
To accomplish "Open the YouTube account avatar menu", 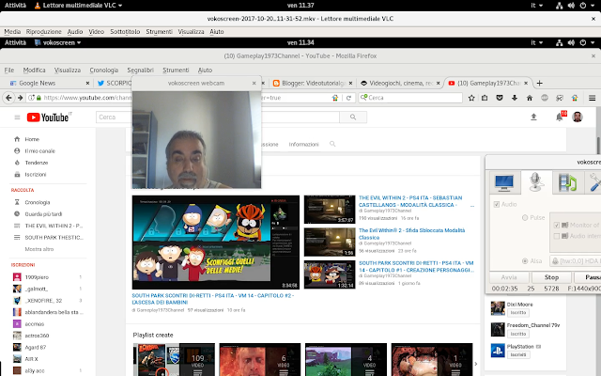I will pos(578,117).
